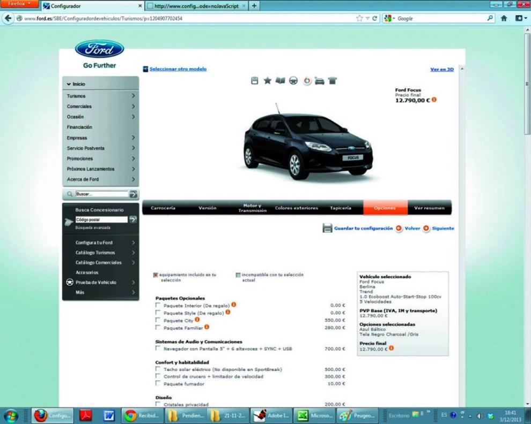Click the small car icon in the toolbar
The image size is (531, 424).
coord(319,81)
